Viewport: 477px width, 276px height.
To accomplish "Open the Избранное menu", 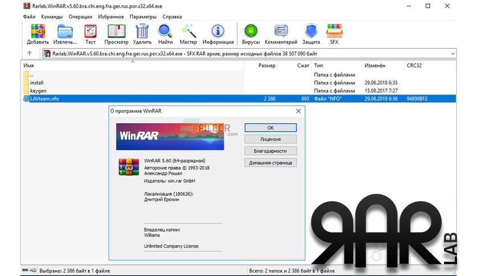I will (x=111, y=17).
